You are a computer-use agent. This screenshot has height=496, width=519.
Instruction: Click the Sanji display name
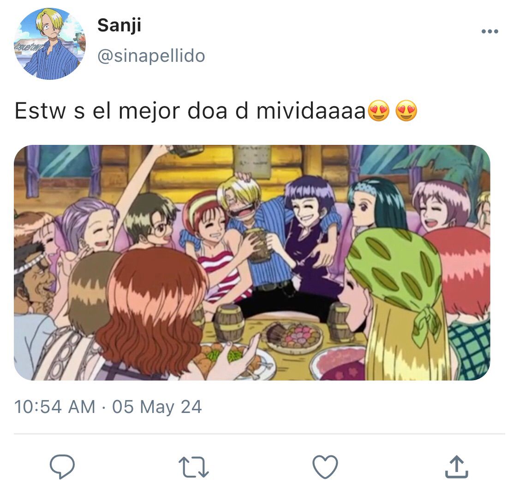[x=119, y=25]
